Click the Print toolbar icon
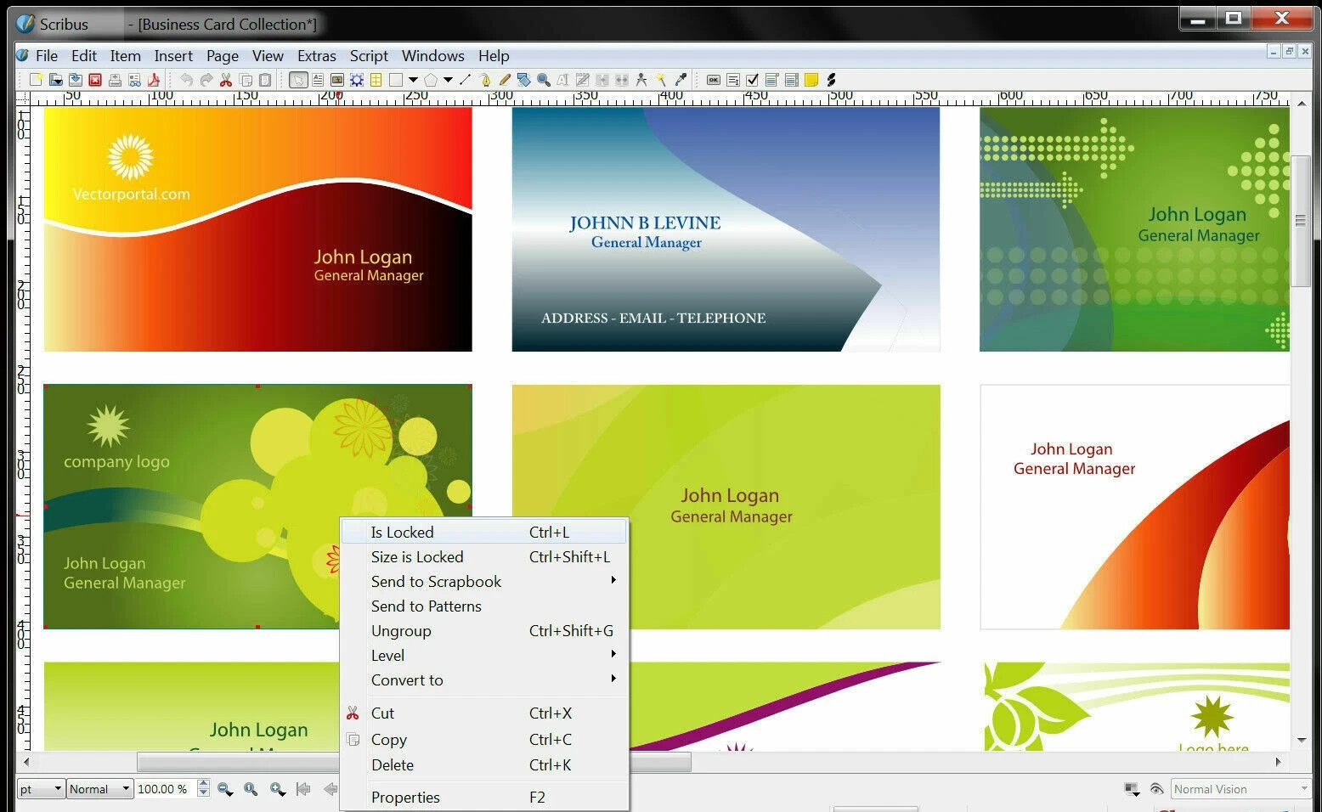 click(x=115, y=80)
